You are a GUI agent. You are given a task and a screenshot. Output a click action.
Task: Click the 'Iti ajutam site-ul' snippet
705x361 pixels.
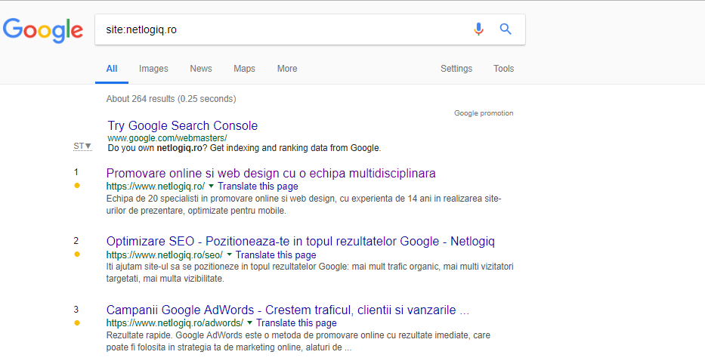pyautogui.click(x=310, y=273)
